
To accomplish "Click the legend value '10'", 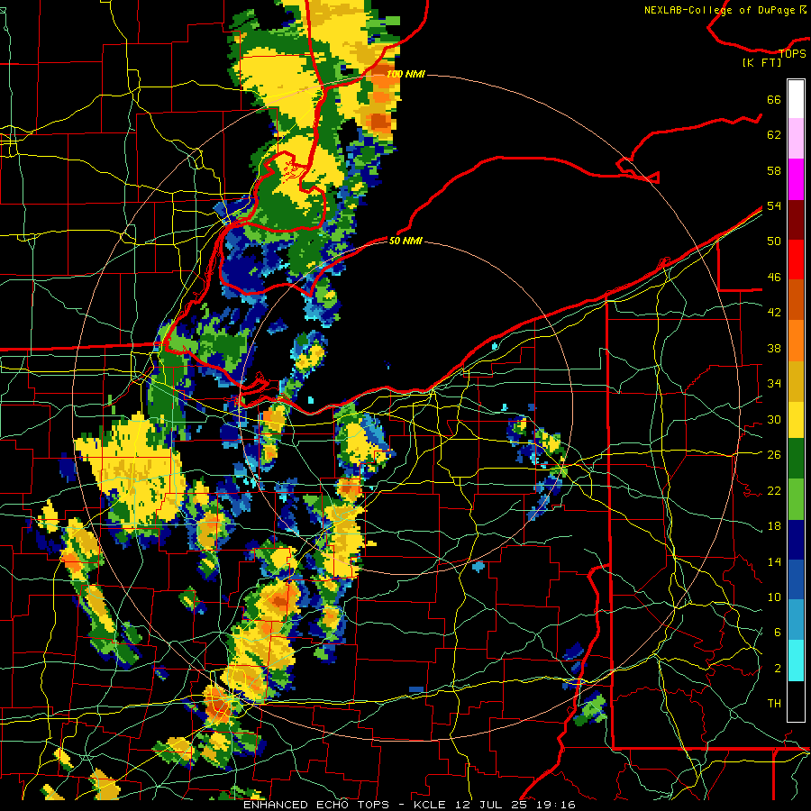I will pos(774,597).
